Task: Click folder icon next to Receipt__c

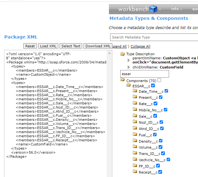Action: [x=135, y=172]
